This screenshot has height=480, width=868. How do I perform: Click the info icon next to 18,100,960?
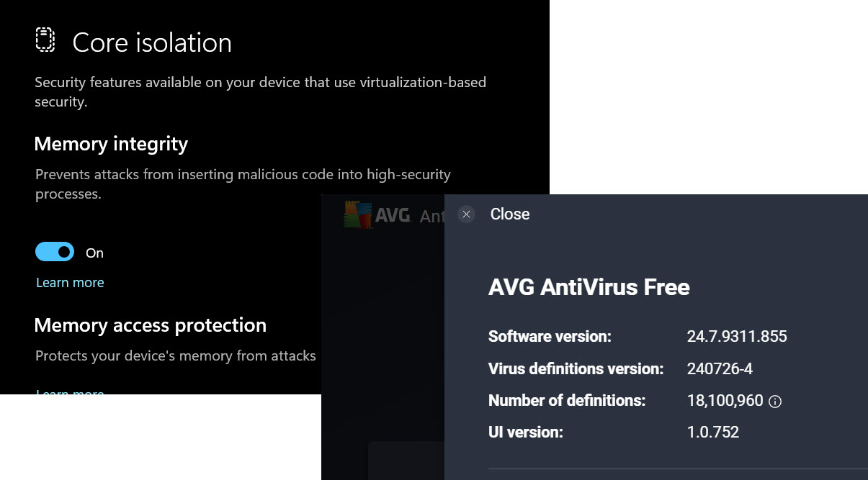coord(775,402)
